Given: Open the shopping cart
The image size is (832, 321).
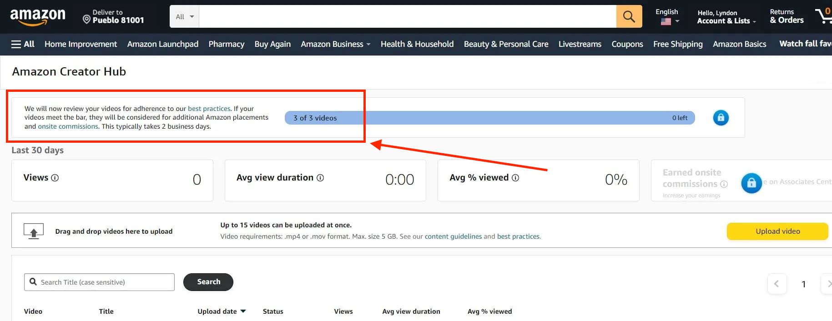Looking at the screenshot, I should [824, 16].
